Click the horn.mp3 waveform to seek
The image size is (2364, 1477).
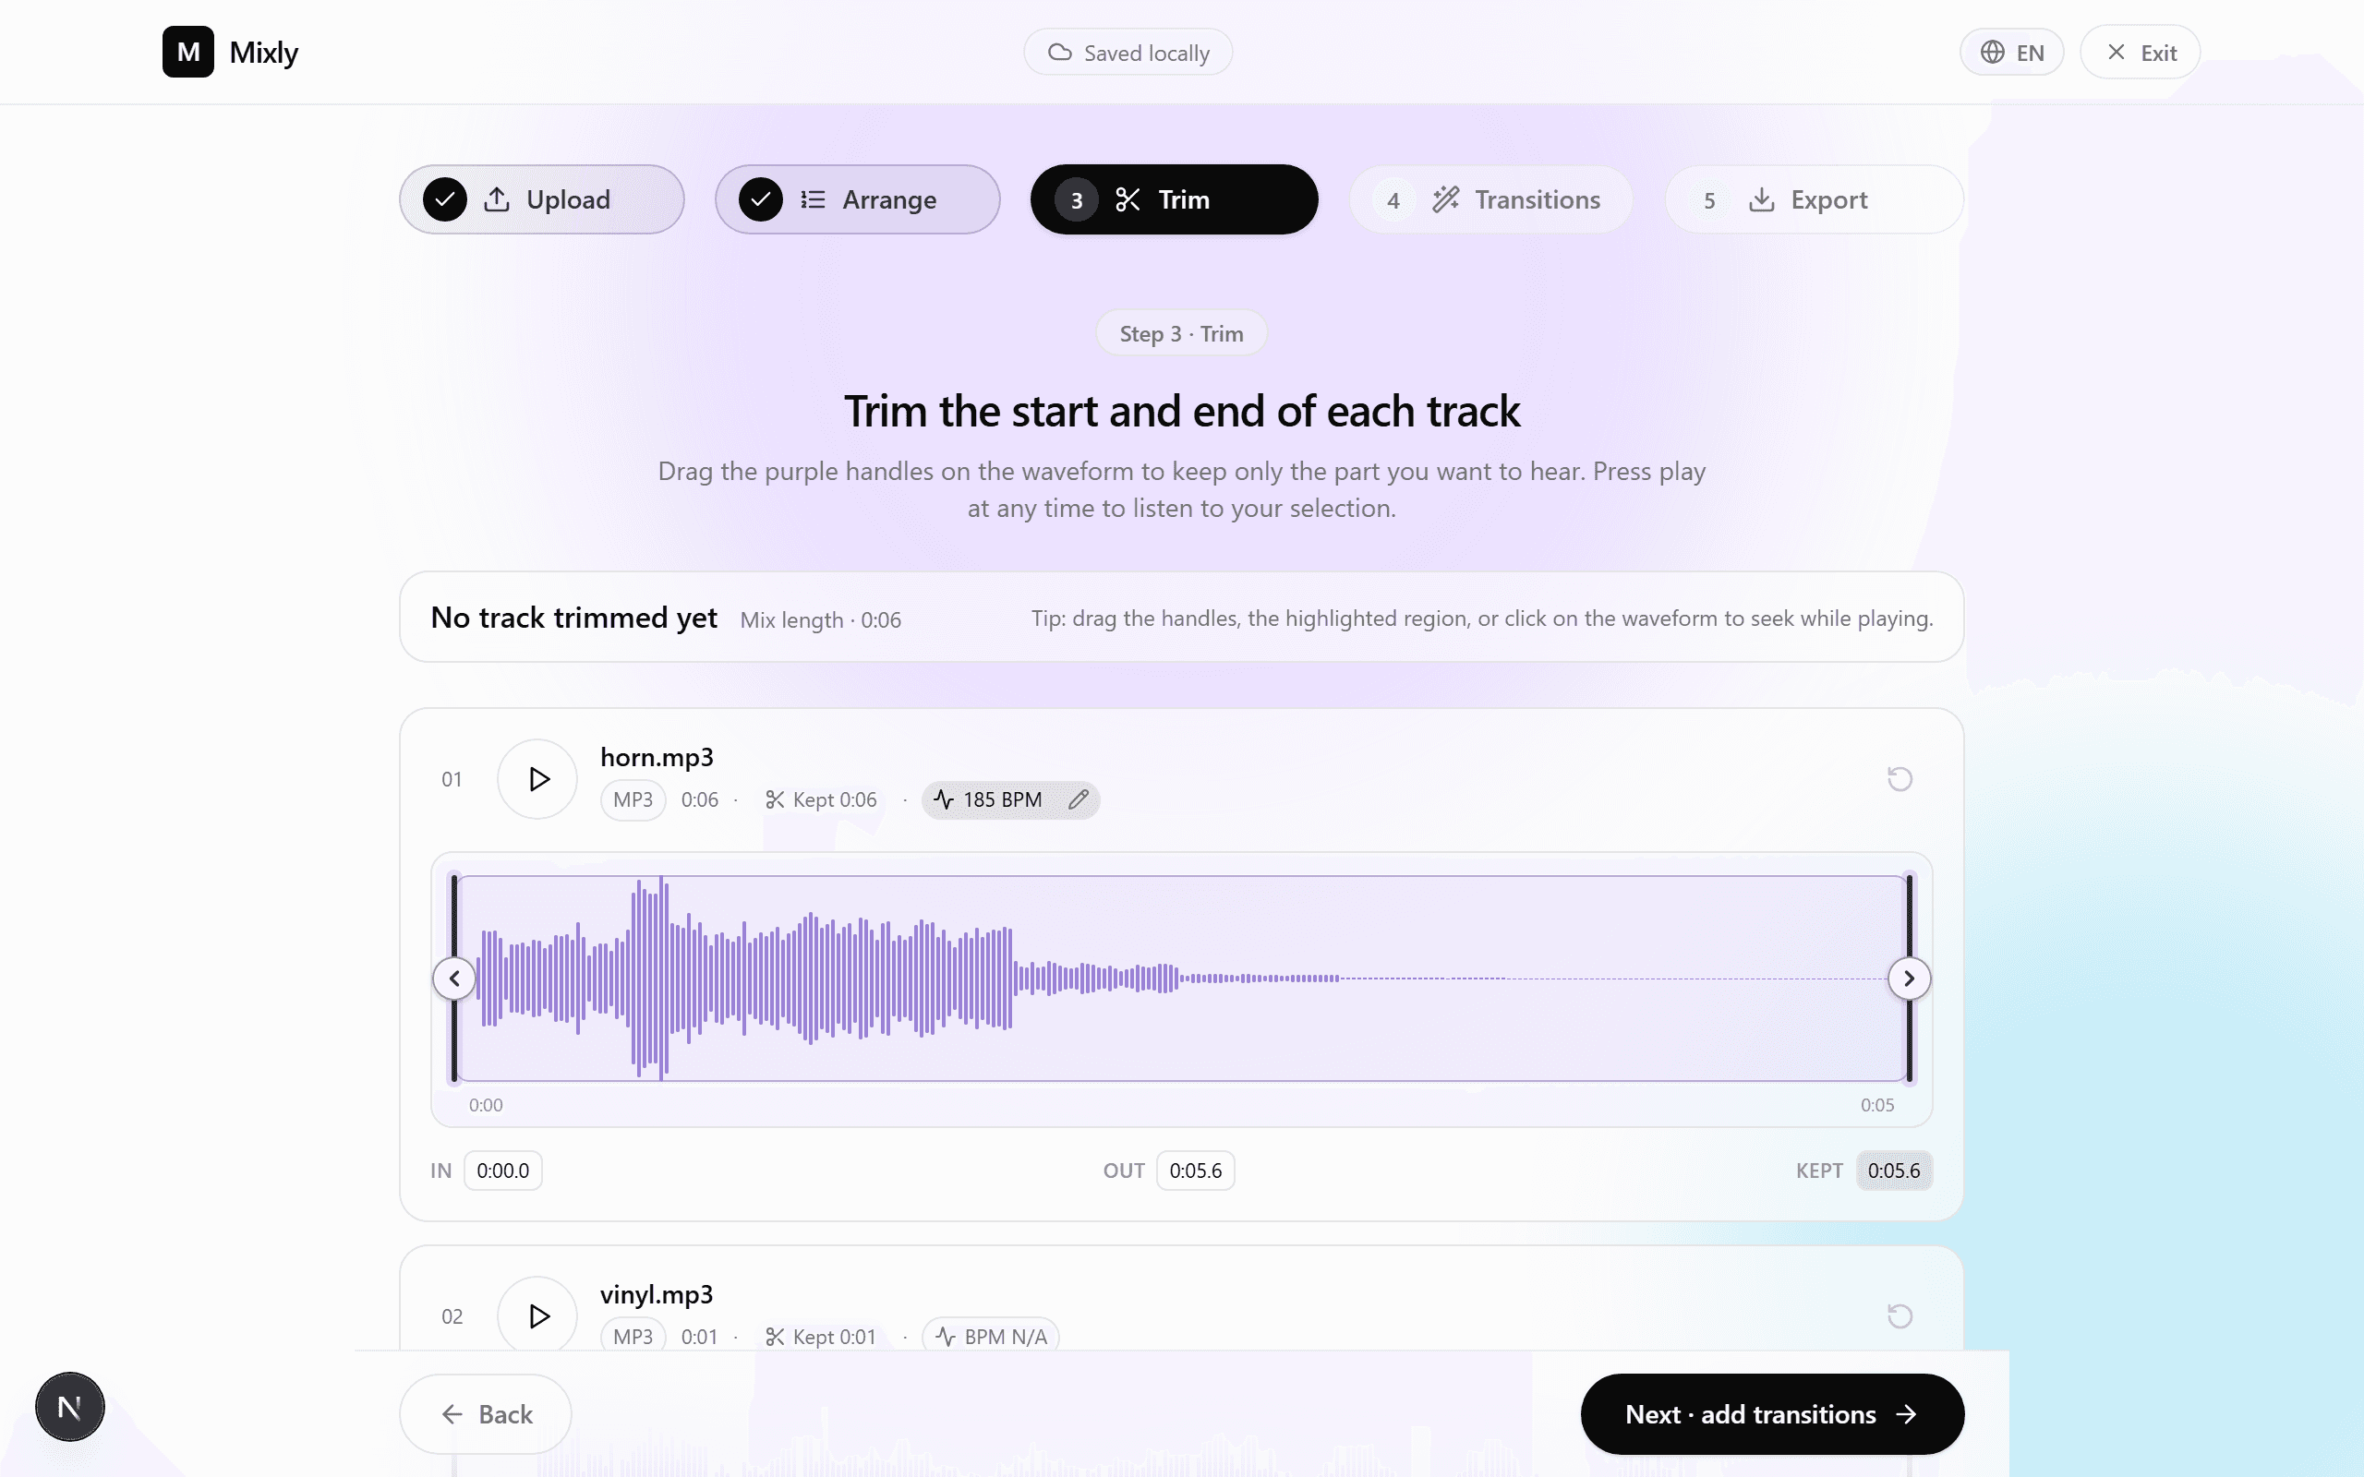coord(1182,978)
